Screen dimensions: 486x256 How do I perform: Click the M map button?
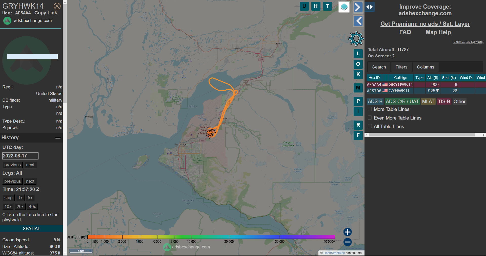click(x=358, y=88)
